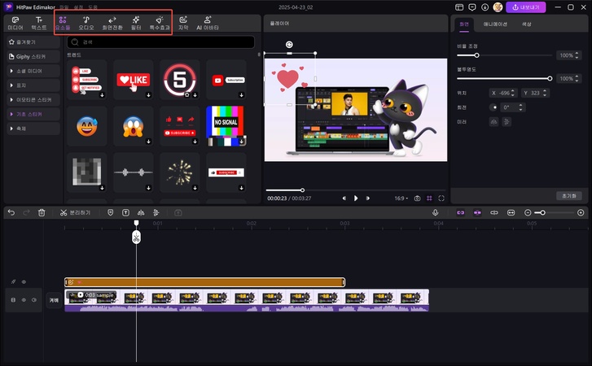The width and height of the screenshot is (592, 366).
Task: Expand the 표지 category
Action: (x=33, y=85)
